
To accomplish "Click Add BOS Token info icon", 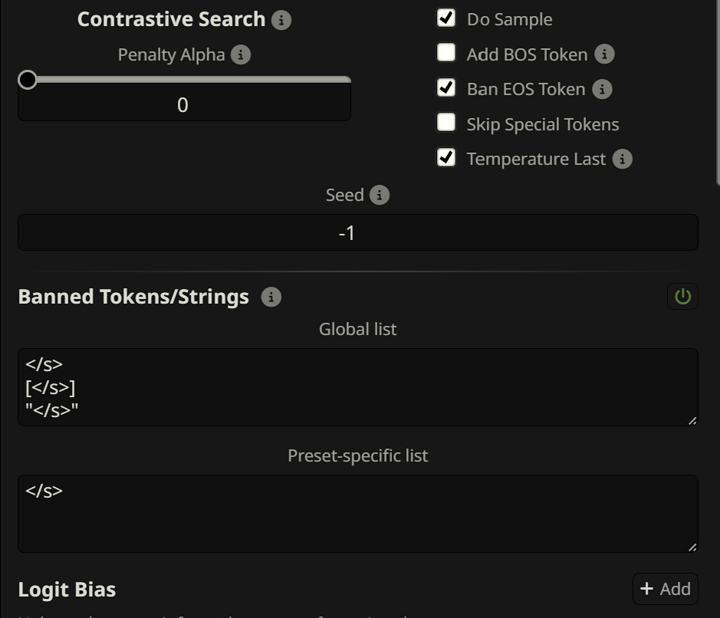I will point(605,54).
